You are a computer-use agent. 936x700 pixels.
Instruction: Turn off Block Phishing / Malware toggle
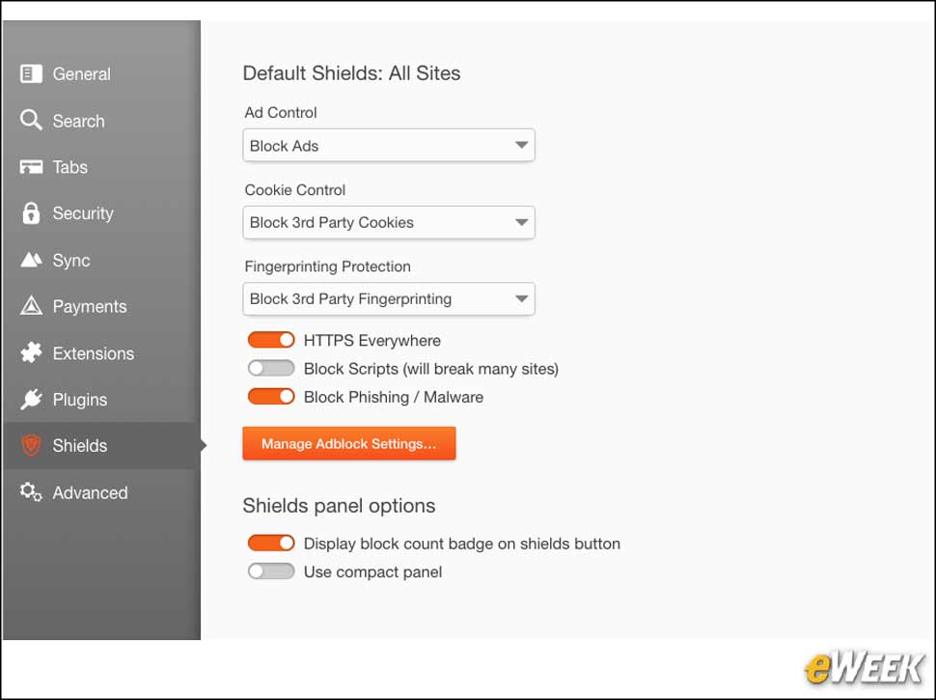click(x=271, y=397)
